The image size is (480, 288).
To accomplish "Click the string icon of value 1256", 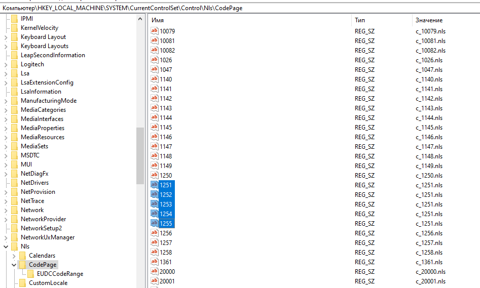I will (154, 233).
